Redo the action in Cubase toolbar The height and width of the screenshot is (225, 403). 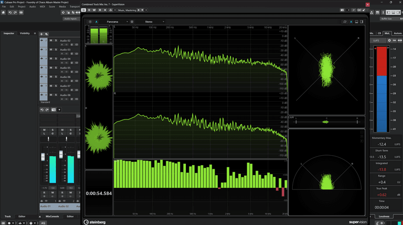(x=15, y=12)
